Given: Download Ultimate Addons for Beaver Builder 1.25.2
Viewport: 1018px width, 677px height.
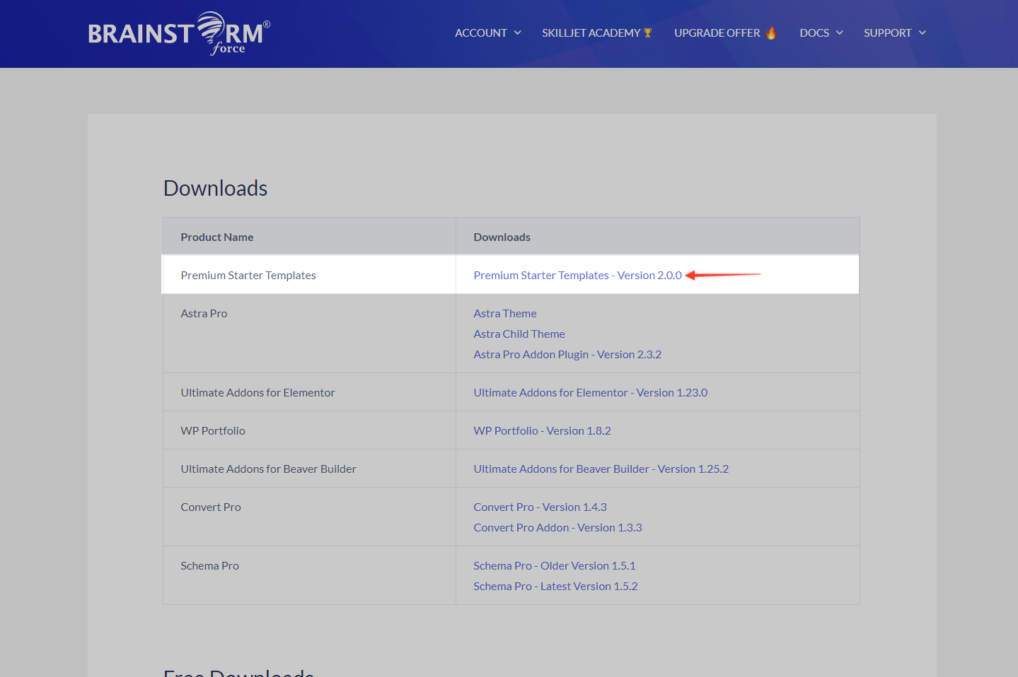Looking at the screenshot, I should click(x=601, y=469).
